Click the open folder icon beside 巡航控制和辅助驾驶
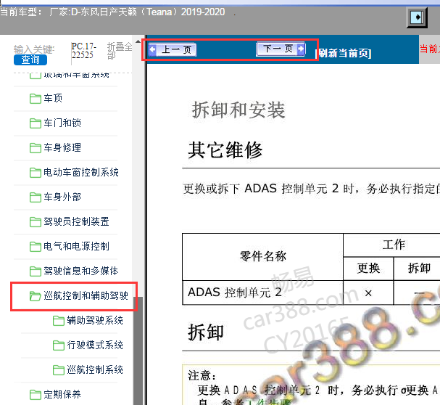Image resolution: width=440 pixels, height=405 pixels. coord(36,296)
